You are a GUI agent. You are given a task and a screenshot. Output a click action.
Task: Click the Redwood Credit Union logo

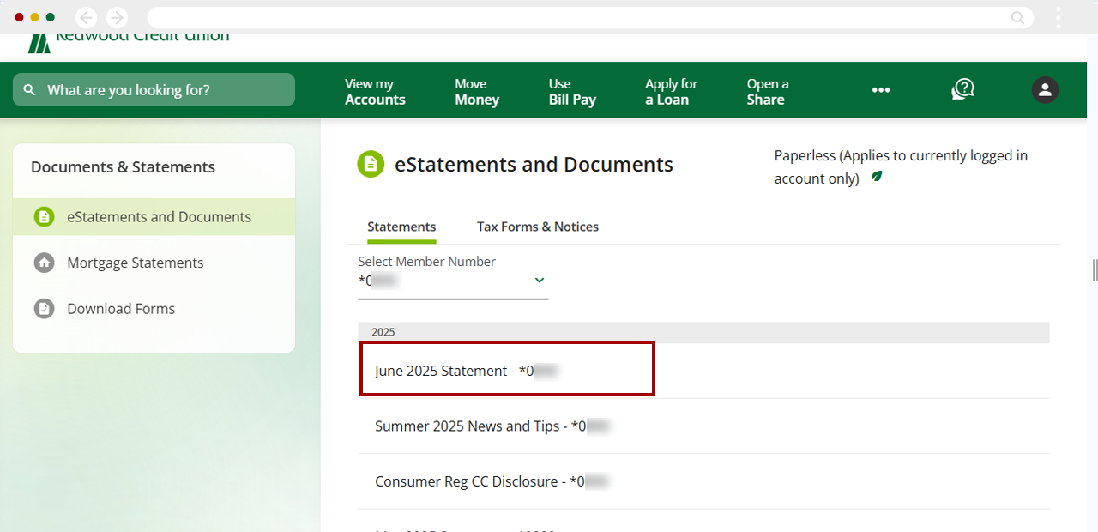click(x=129, y=40)
